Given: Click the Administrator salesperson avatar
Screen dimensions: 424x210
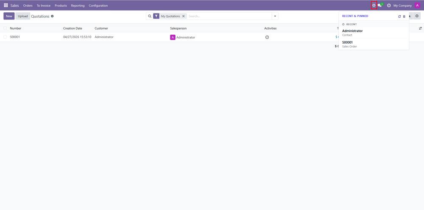Looking at the screenshot, I should (x=173, y=37).
